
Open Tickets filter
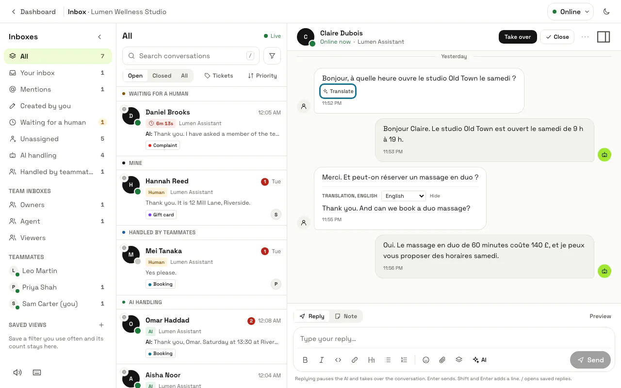click(x=219, y=76)
